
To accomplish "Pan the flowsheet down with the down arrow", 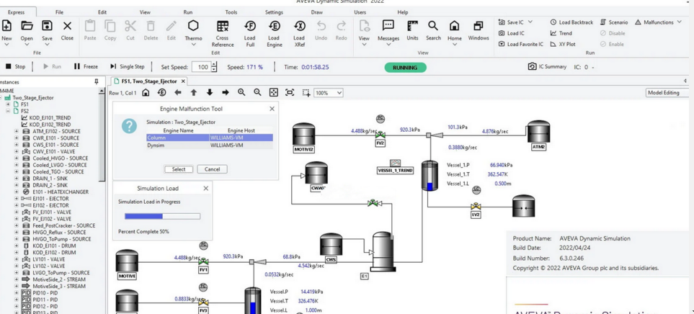I will (x=209, y=92).
